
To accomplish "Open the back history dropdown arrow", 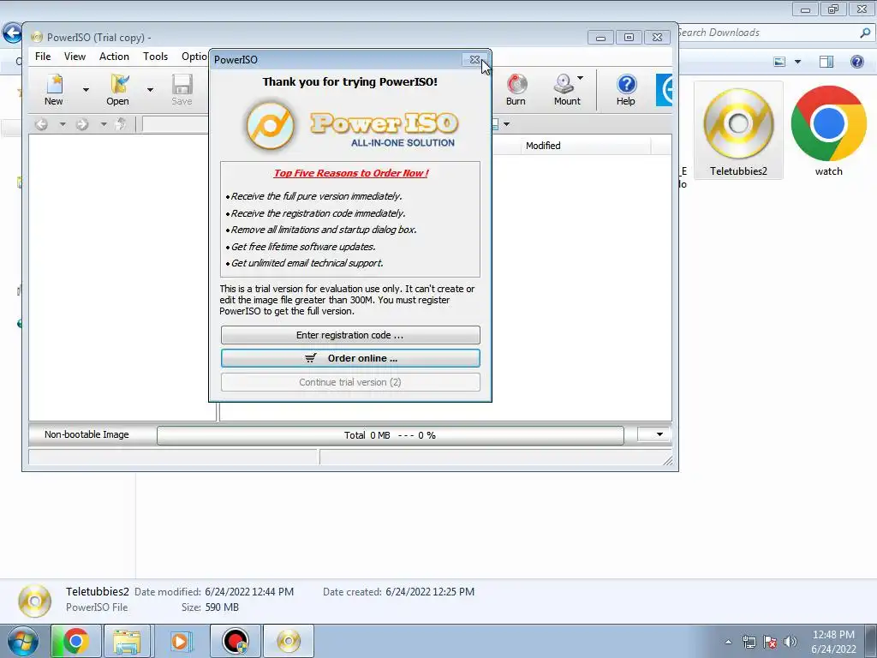I will [x=63, y=124].
